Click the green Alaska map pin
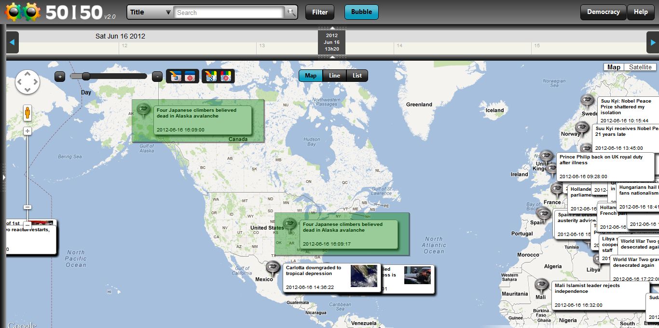 [144, 110]
